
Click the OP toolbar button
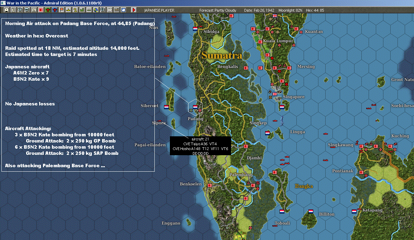tap(110, 10)
